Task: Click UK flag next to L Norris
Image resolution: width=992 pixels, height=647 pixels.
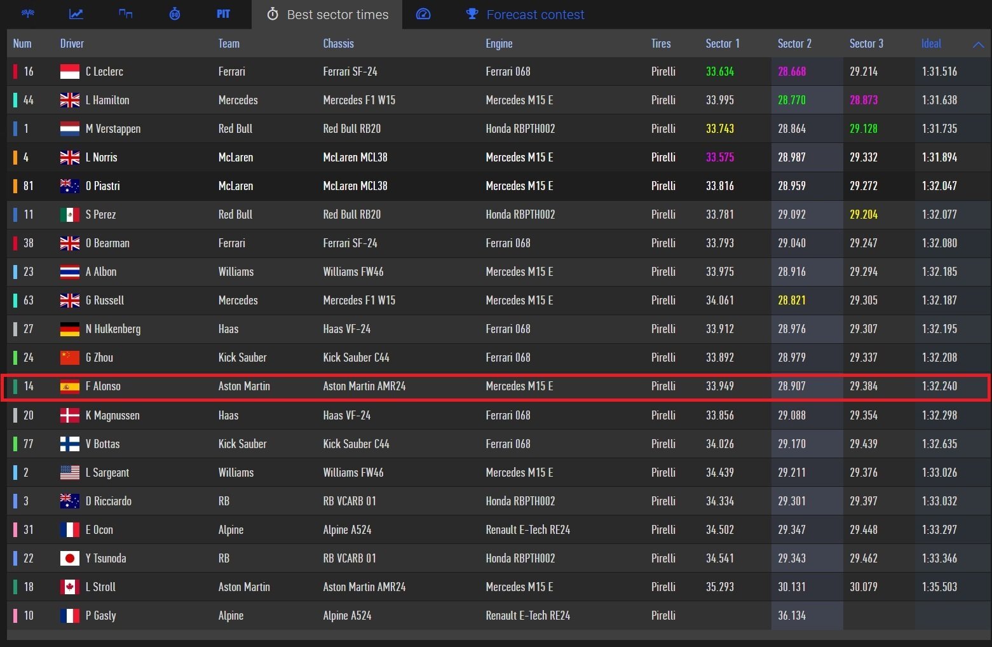Action: click(70, 157)
